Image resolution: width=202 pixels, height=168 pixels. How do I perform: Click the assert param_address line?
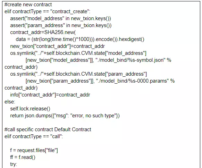pyautogui.click(x=61, y=25)
